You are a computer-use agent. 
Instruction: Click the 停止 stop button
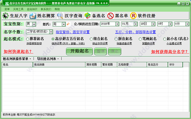pyautogui.click(x=115, y=51)
